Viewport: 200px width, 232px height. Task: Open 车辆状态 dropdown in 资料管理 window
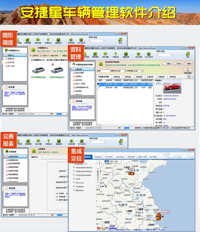[125, 71]
